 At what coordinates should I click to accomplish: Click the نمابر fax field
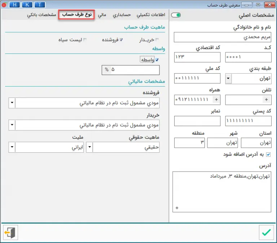(197, 121)
